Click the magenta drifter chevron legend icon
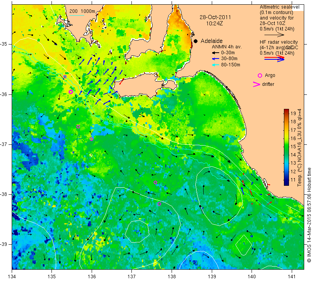Image resolution: width=312 pixels, height=281 pixels. [x=256, y=84]
